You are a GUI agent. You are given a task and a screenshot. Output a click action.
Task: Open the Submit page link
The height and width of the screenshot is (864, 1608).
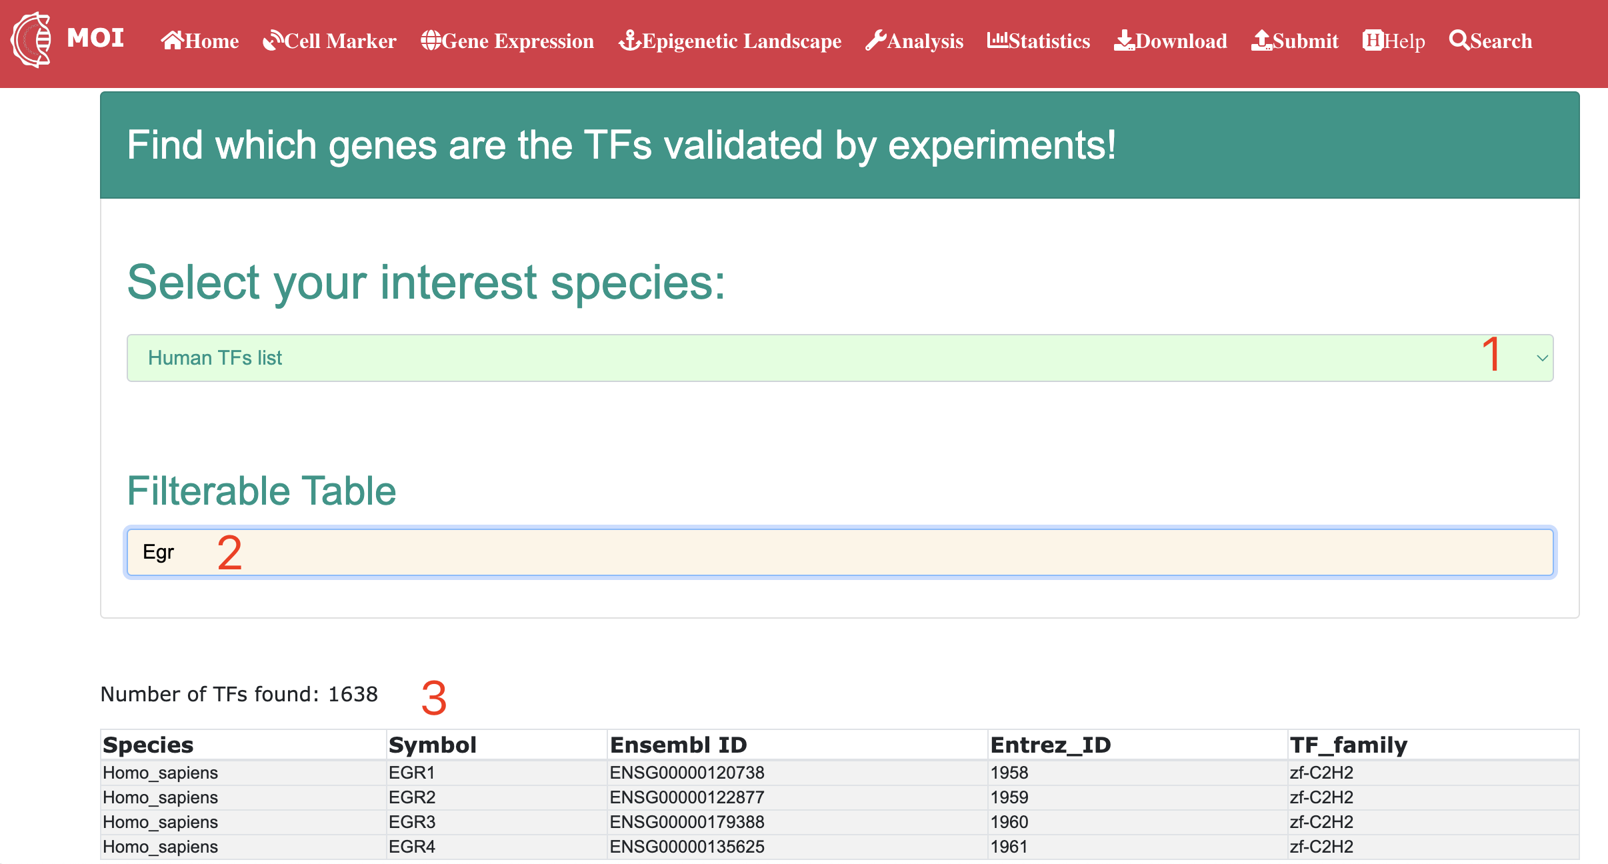coord(1295,41)
